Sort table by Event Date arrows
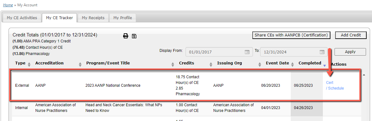Viewport: 372px width, 121px height. click(293, 64)
